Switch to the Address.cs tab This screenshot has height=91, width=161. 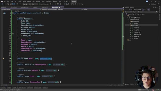pyautogui.click(x=45, y=7)
